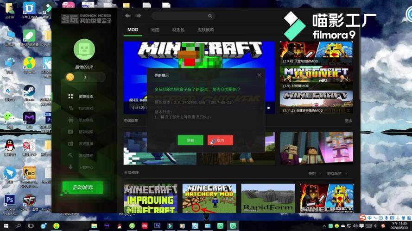Viewport: 412px width, 231px height.
Task: Click the 更多 more link
Action: pyautogui.click(x=349, y=121)
